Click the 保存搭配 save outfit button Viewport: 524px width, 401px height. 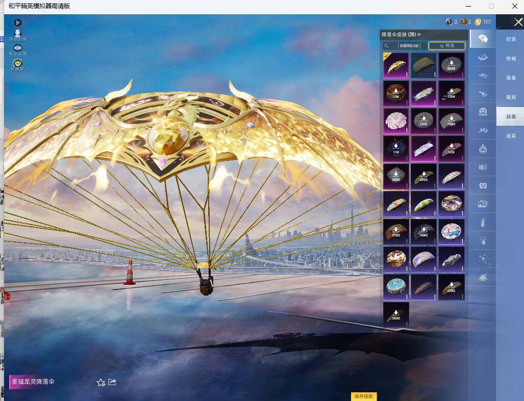click(364, 396)
